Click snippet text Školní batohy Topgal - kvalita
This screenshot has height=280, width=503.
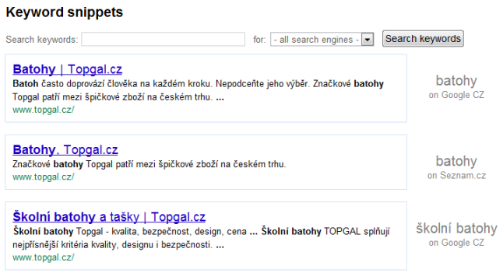click(201, 238)
